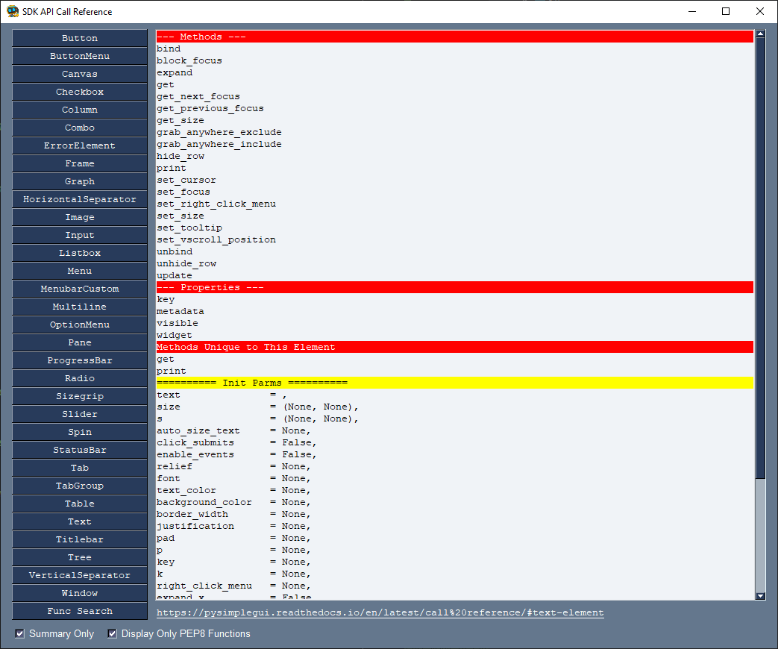
Task: Select the Titlebar element
Action: 79,539
